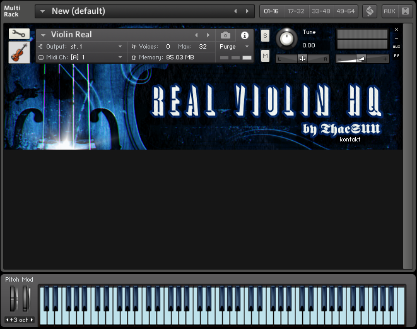Remove the instrument with the X icon

click(x=396, y=29)
